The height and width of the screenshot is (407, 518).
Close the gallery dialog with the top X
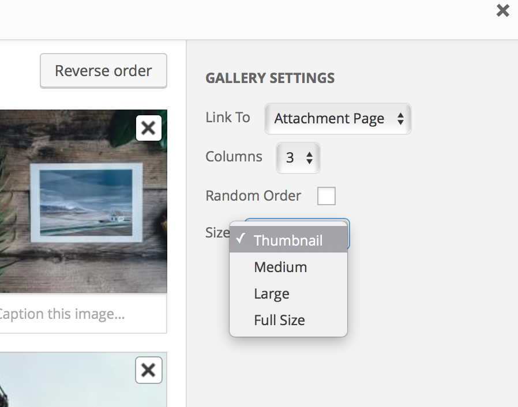pyautogui.click(x=502, y=10)
